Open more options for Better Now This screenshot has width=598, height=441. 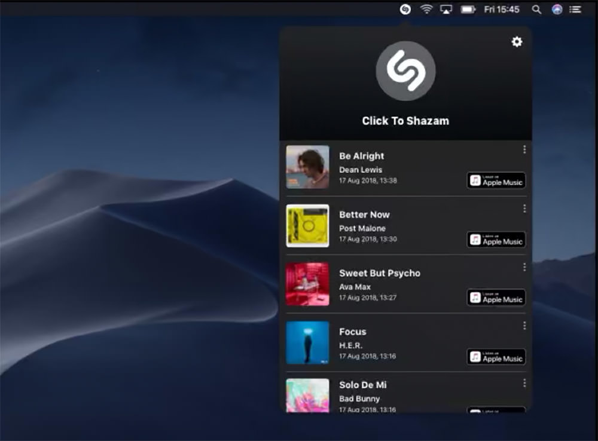coord(524,209)
